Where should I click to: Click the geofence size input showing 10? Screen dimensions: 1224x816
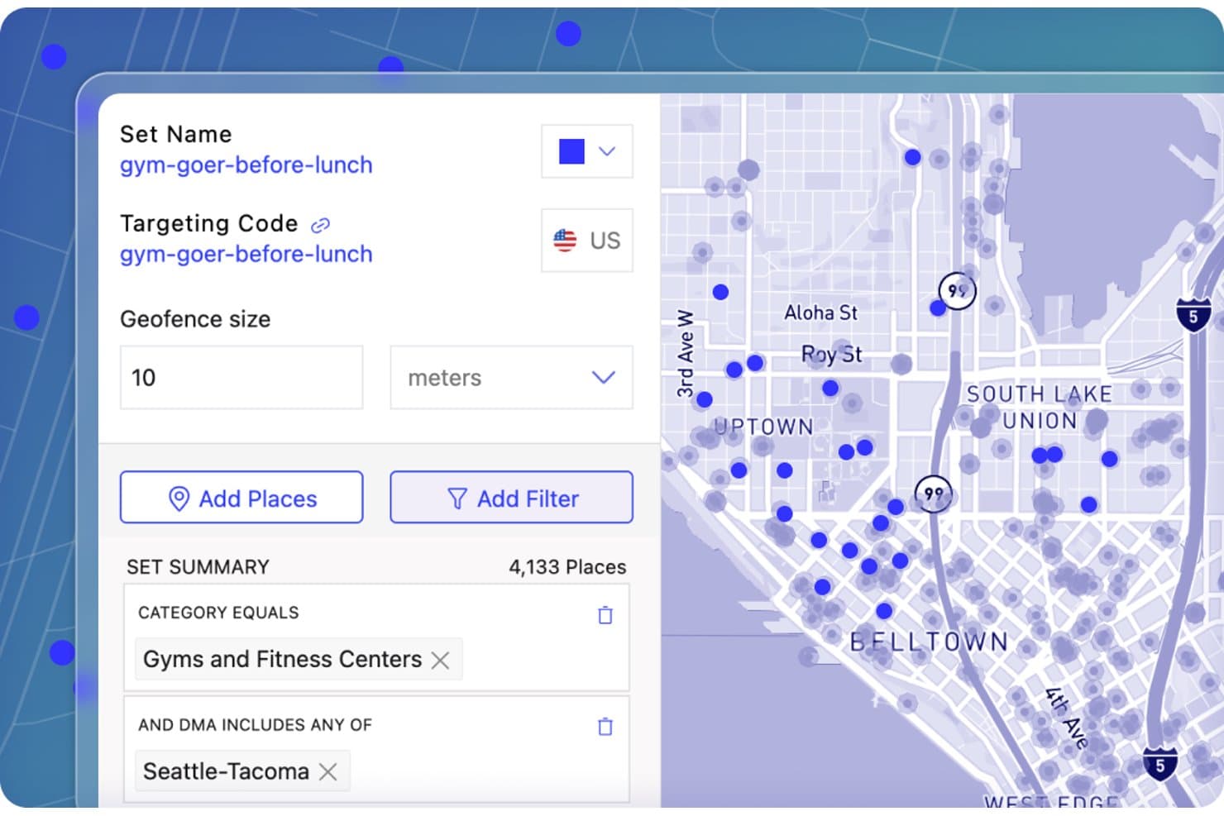[241, 378]
